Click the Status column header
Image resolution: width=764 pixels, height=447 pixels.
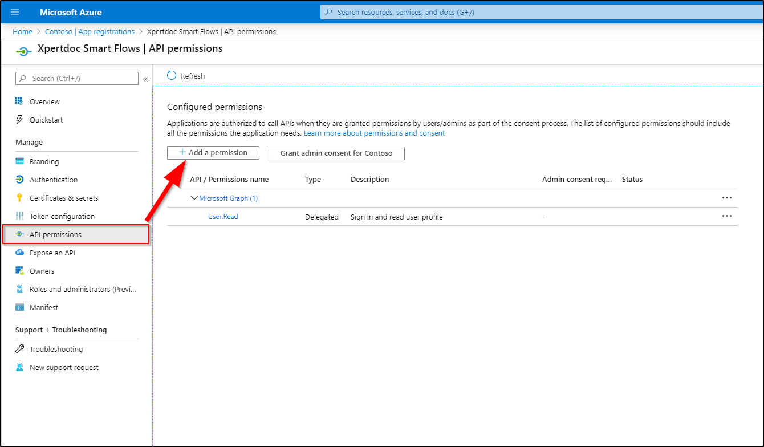632,179
